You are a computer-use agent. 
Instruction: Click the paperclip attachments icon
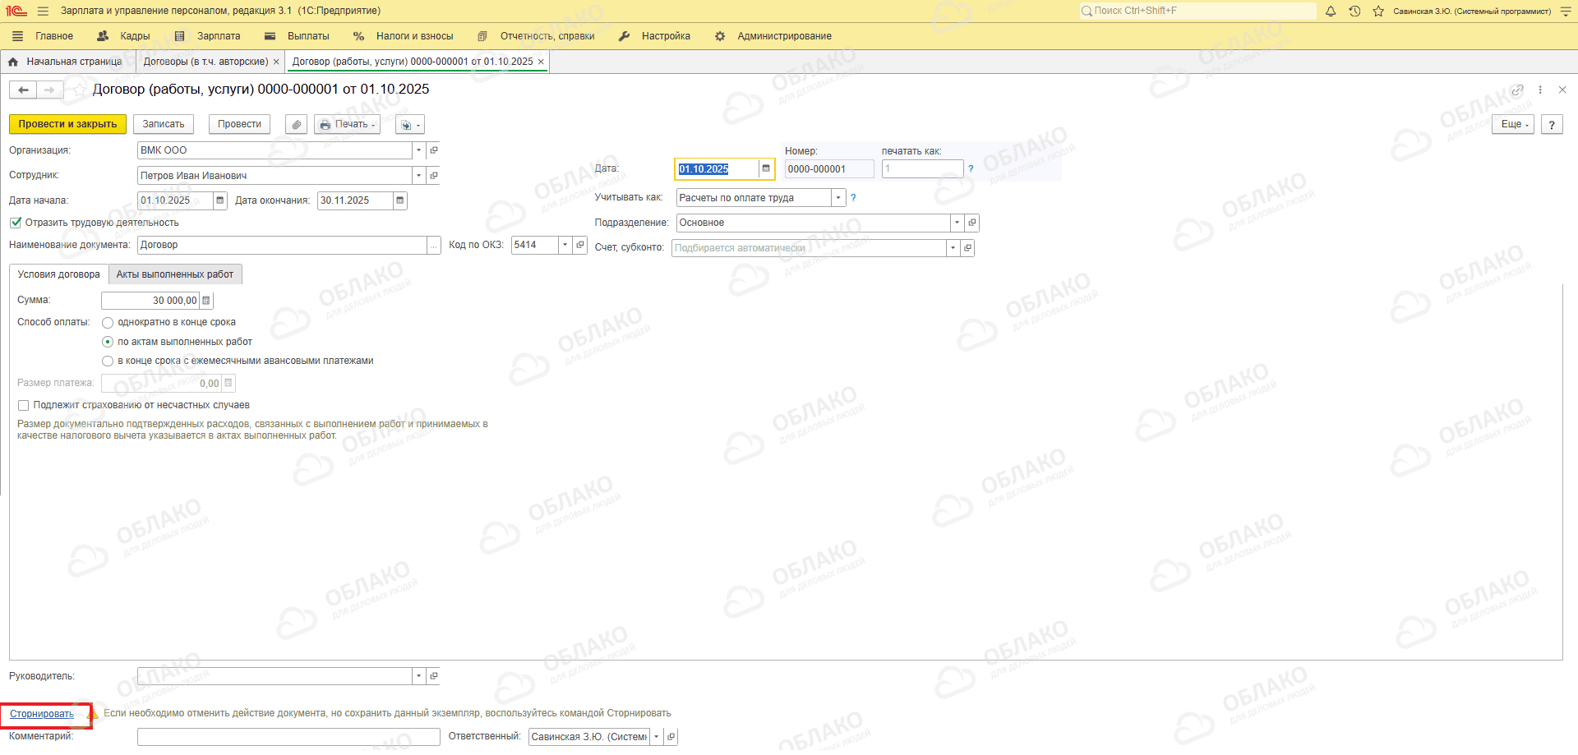coord(297,125)
